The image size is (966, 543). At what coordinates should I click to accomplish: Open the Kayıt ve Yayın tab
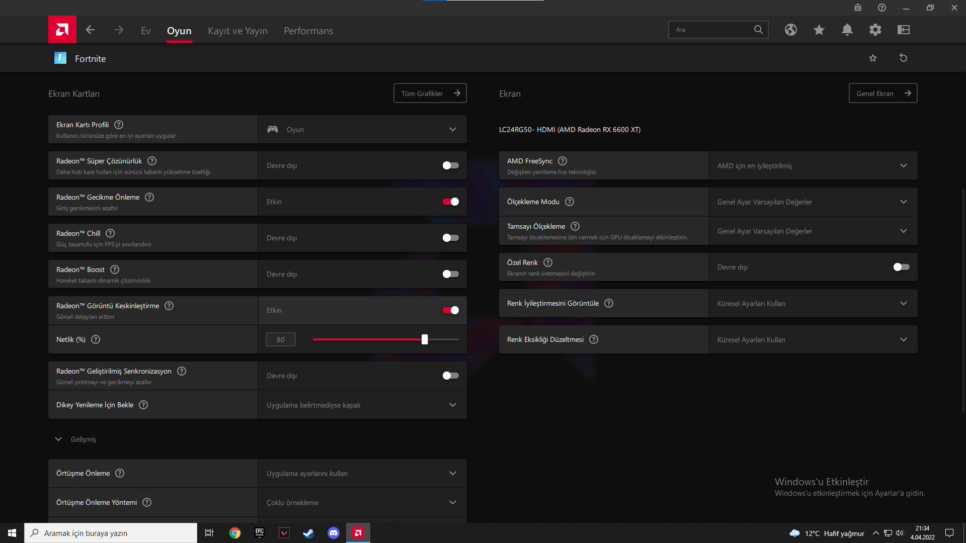pos(237,31)
